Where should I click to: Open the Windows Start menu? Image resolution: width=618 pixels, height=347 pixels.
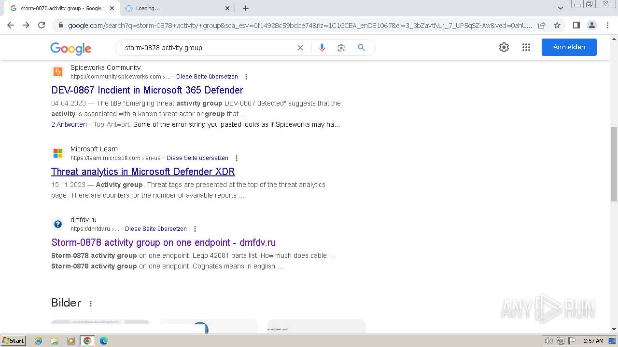(14, 341)
